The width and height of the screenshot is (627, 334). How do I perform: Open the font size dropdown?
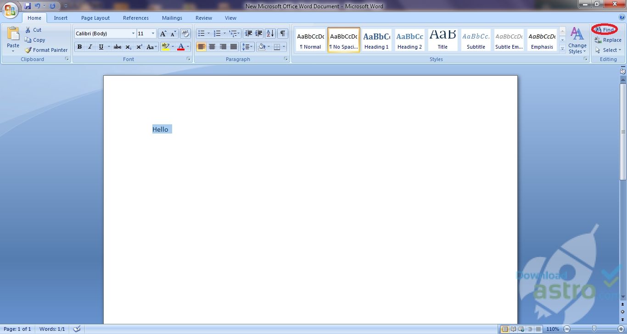pyautogui.click(x=153, y=33)
